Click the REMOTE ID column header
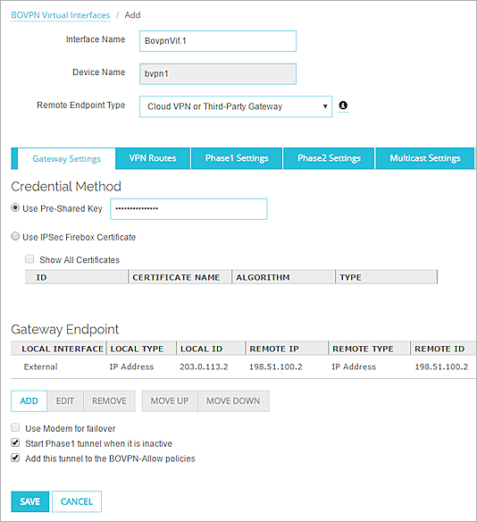 [x=443, y=349]
